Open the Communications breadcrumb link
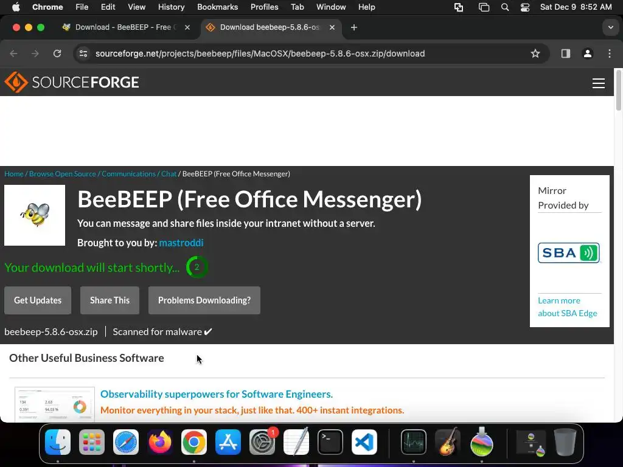The image size is (623, 467). pos(128,174)
